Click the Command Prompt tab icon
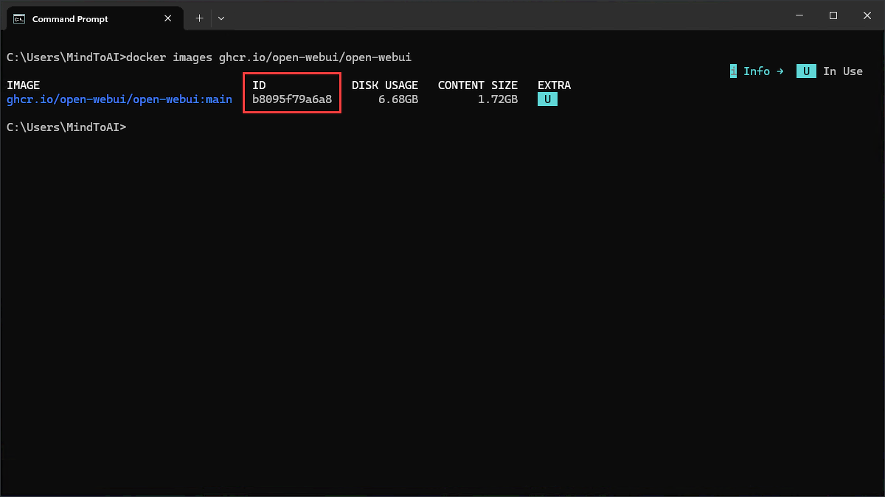The height and width of the screenshot is (497, 885). click(20, 18)
